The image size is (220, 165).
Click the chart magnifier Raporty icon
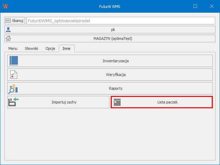[14, 88]
